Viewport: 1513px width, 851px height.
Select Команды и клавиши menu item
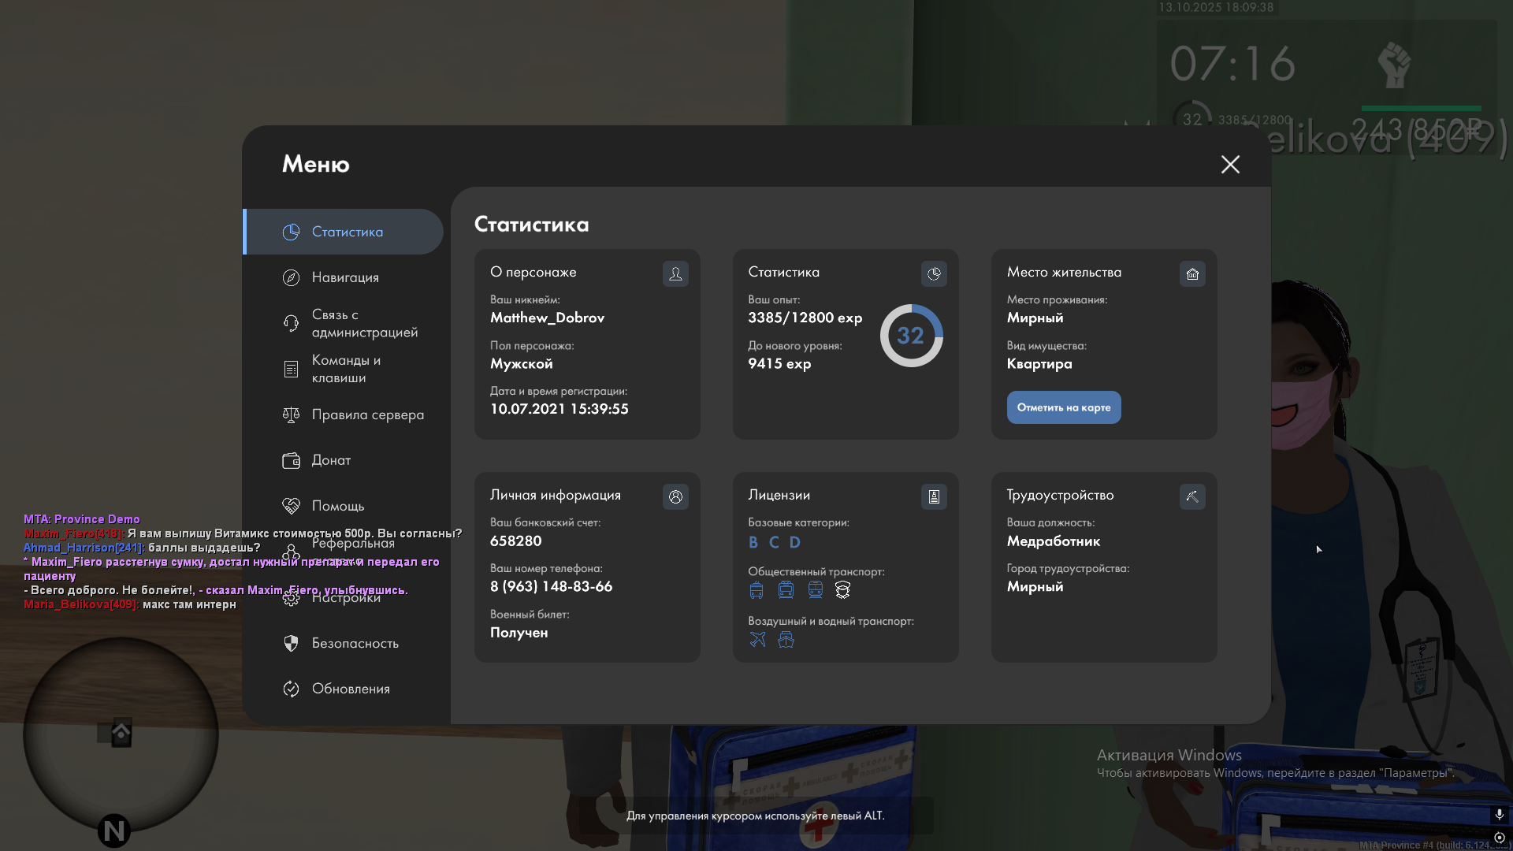coord(346,369)
